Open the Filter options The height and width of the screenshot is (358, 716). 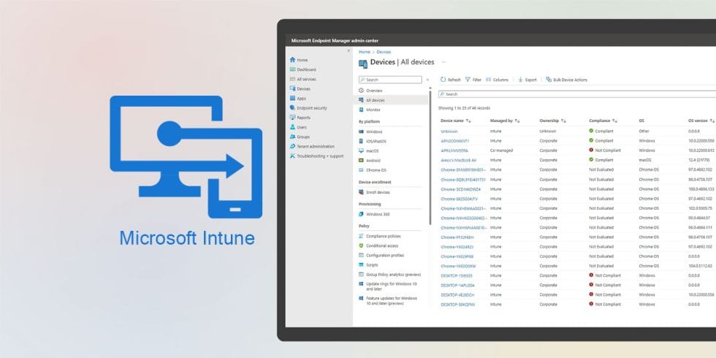pos(473,80)
